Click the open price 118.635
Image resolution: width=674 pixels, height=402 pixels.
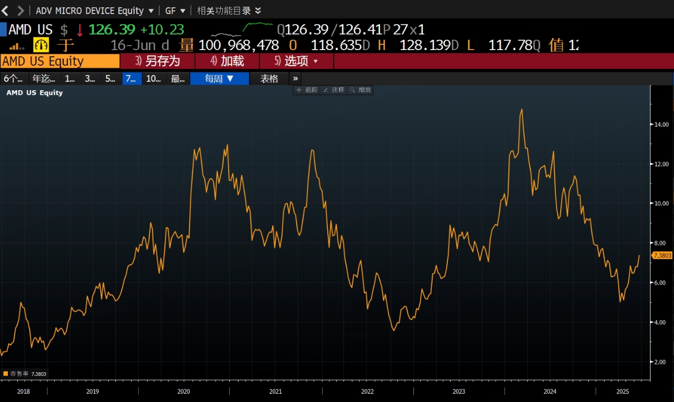tap(337, 45)
